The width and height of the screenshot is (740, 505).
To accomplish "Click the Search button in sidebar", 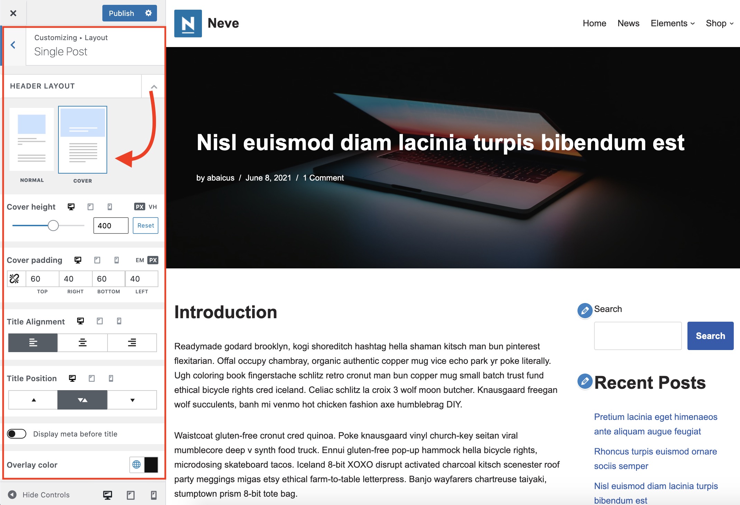I will click(x=710, y=336).
